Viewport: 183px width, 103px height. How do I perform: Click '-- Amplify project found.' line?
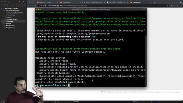52,61
